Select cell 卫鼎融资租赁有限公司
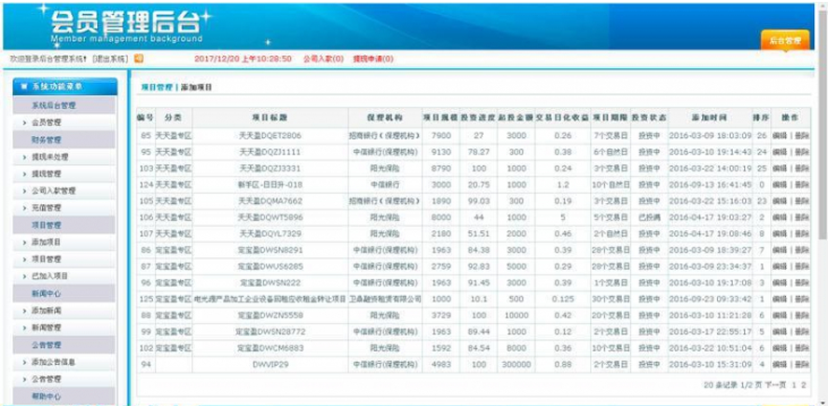The width and height of the screenshot is (828, 406). click(x=385, y=299)
